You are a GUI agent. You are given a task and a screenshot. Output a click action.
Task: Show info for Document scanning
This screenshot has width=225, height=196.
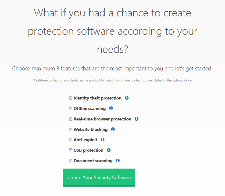coord(118,161)
